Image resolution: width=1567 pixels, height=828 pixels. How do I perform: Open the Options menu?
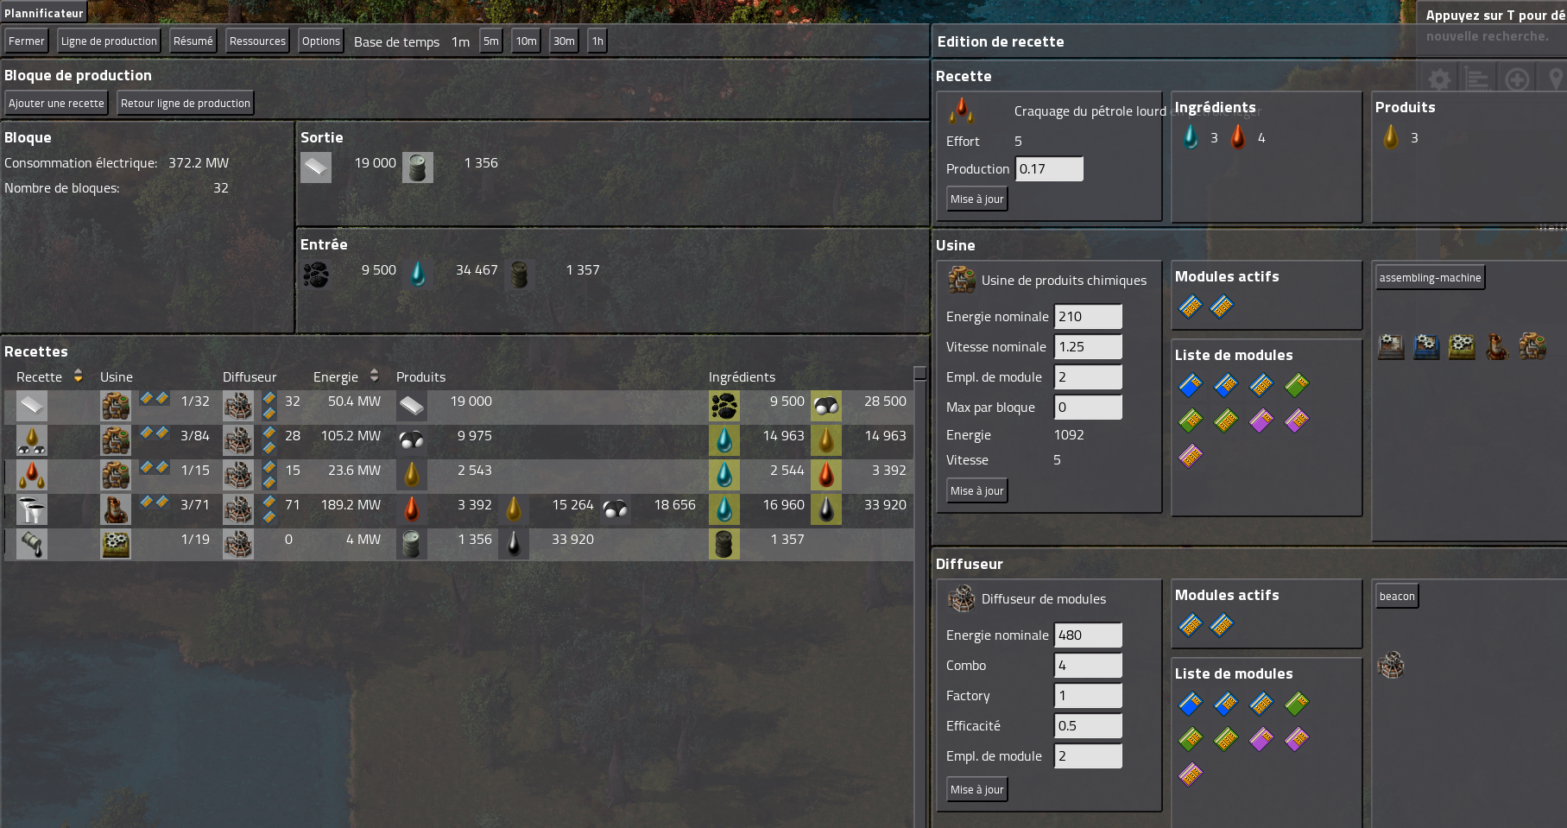(321, 41)
